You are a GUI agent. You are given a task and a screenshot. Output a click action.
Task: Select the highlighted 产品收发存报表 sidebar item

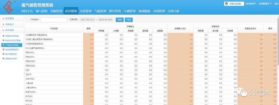tap(12, 45)
